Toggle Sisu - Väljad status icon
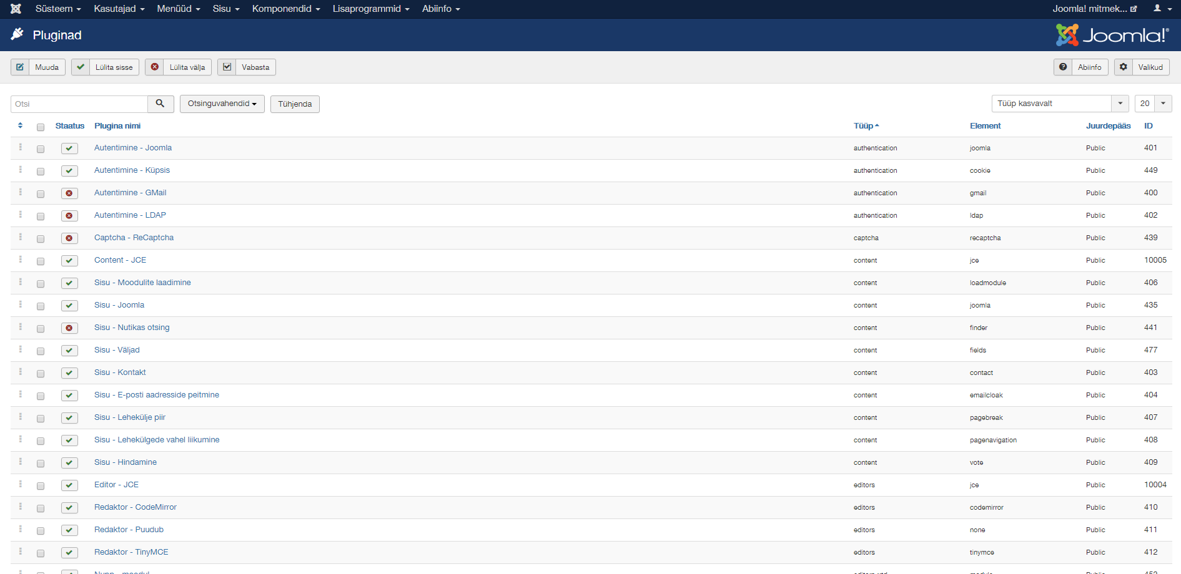Viewport: 1181px width, 574px height. click(69, 351)
